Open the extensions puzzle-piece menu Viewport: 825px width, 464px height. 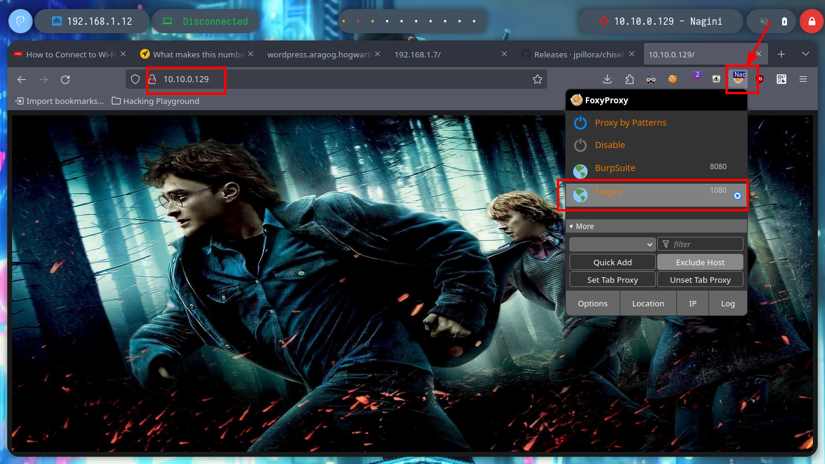pyautogui.click(x=629, y=79)
